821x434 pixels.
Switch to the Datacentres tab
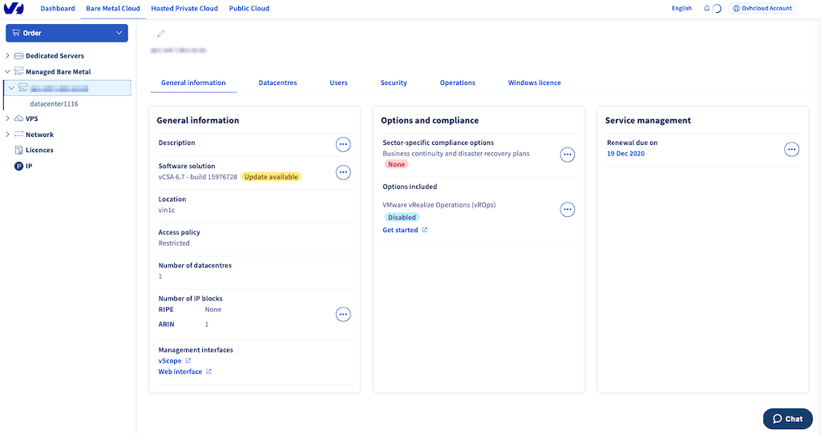point(277,82)
